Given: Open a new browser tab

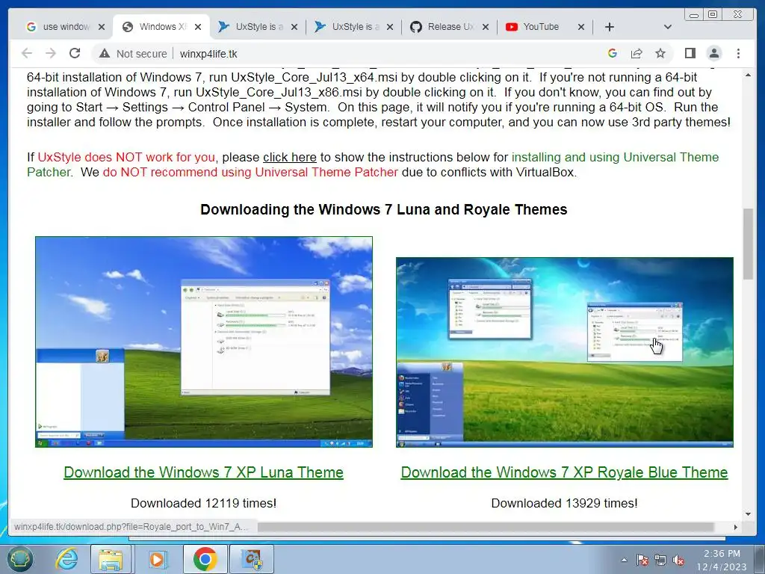Looking at the screenshot, I should 610,27.
